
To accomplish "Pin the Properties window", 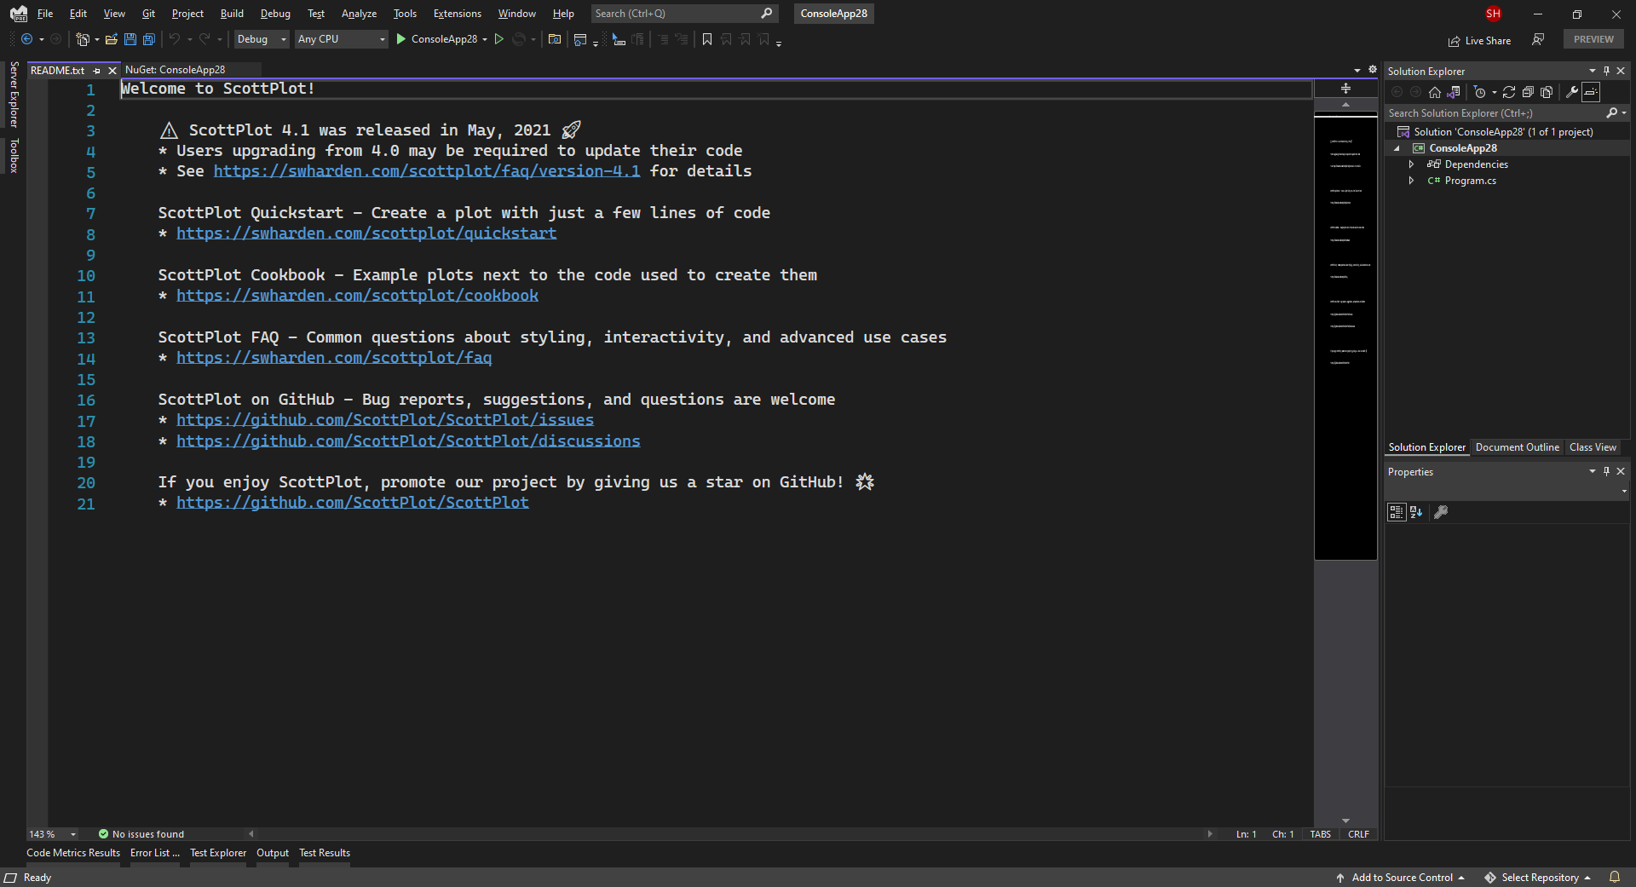I will tap(1605, 471).
